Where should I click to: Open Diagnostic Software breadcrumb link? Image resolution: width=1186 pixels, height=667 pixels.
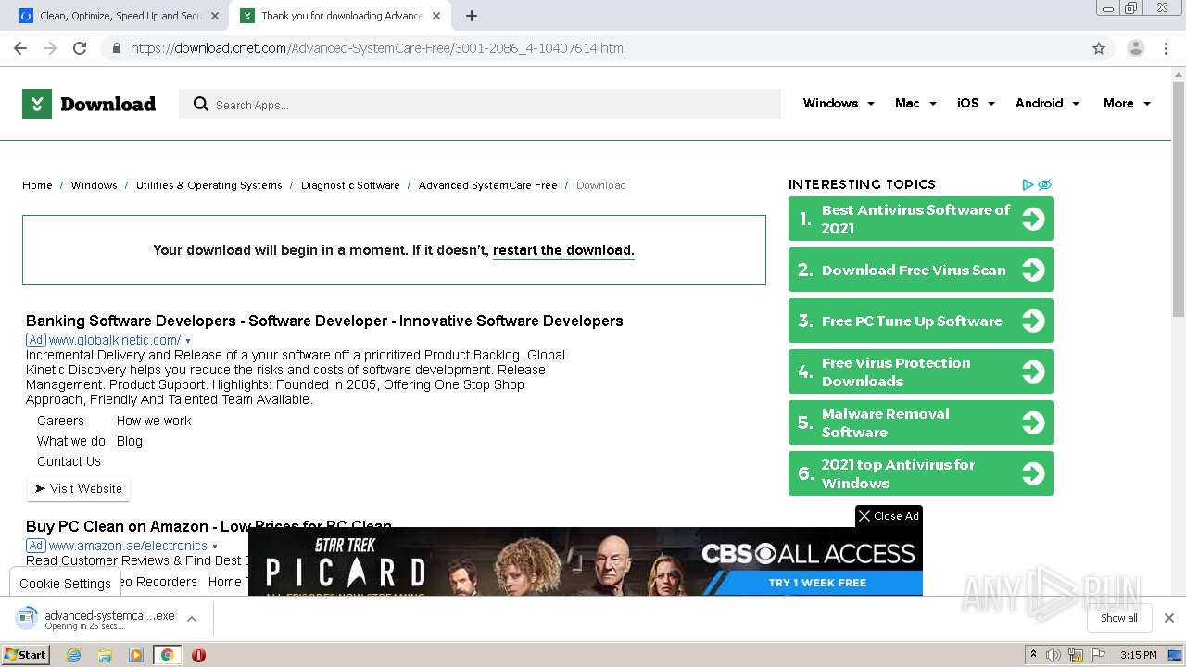click(x=350, y=185)
